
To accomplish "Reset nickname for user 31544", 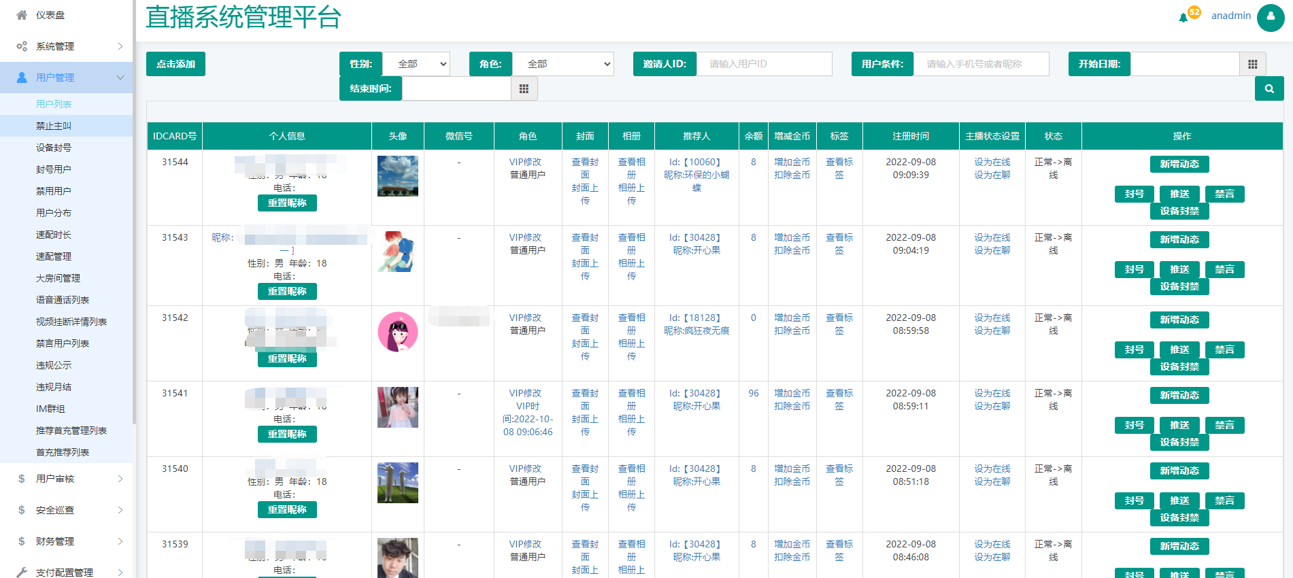I will point(287,203).
